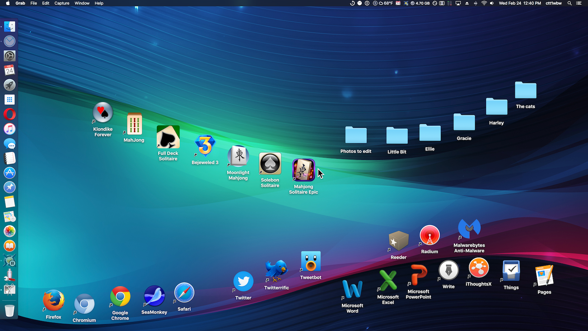The height and width of the screenshot is (331, 588).
Task: Open App Store in the Dock
Action: click(10, 173)
